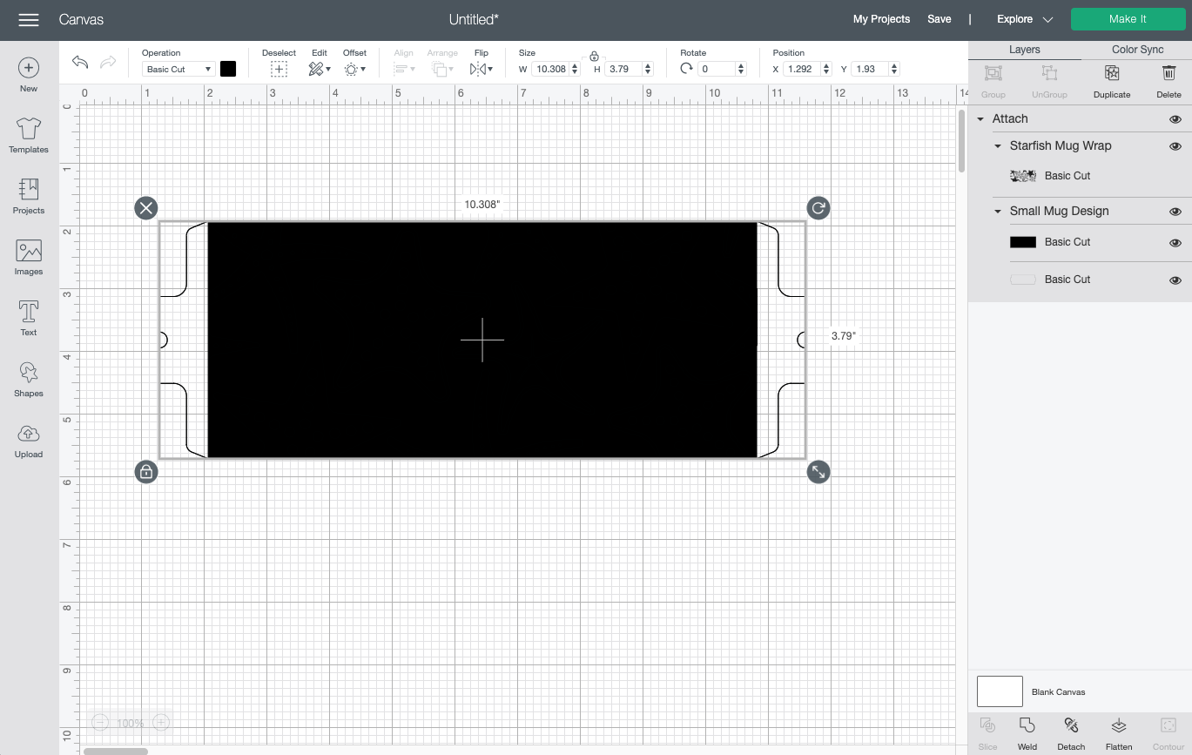Screen dimensions: 1192x755
Task: Collapse the Starfish Mug Wrap group
Action: (998, 146)
